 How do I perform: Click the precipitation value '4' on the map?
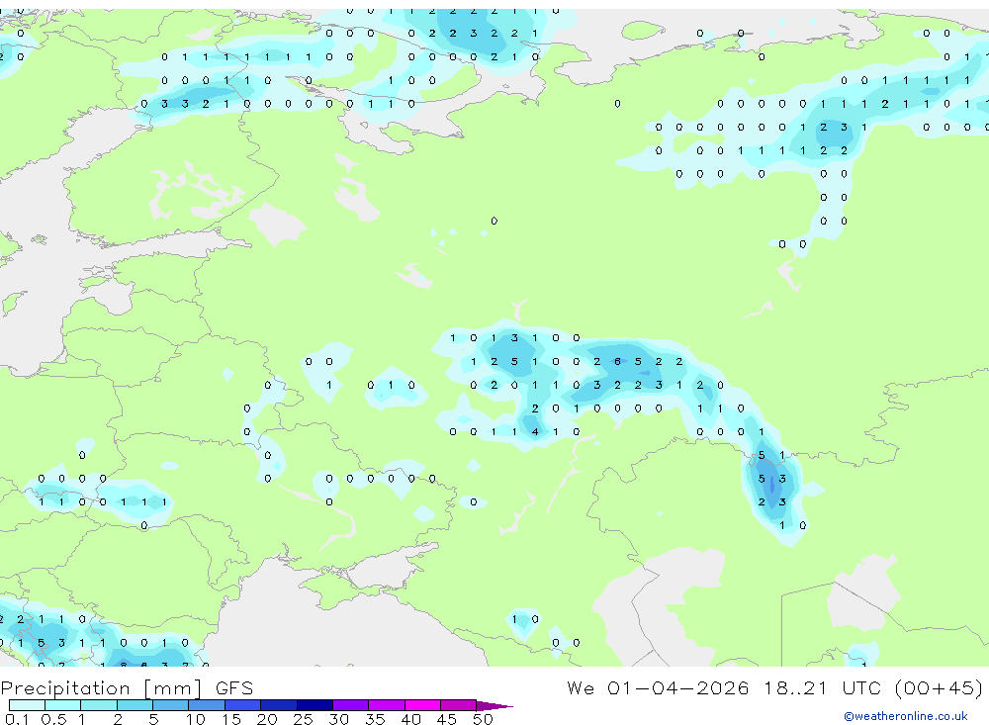pos(535,431)
